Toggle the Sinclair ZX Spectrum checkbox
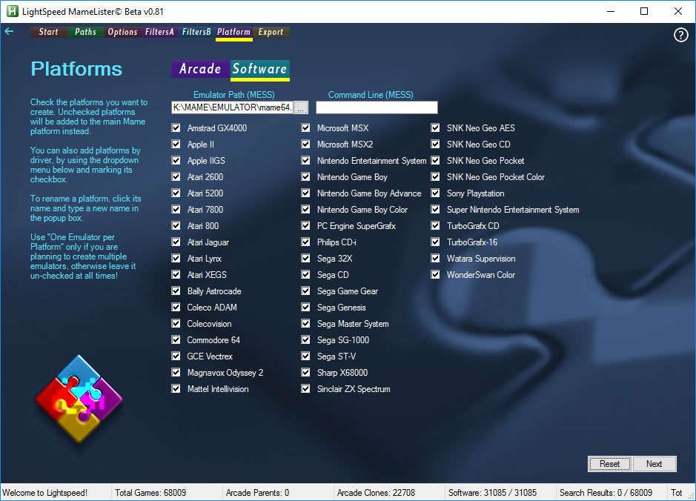Viewport: 696px width, 501px height. tap(305, 389)
